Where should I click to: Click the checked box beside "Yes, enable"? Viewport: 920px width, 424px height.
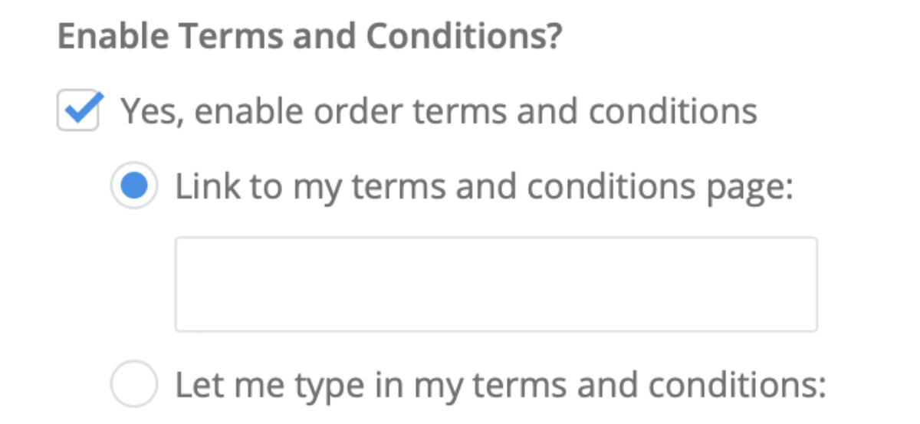coord(78,111)
